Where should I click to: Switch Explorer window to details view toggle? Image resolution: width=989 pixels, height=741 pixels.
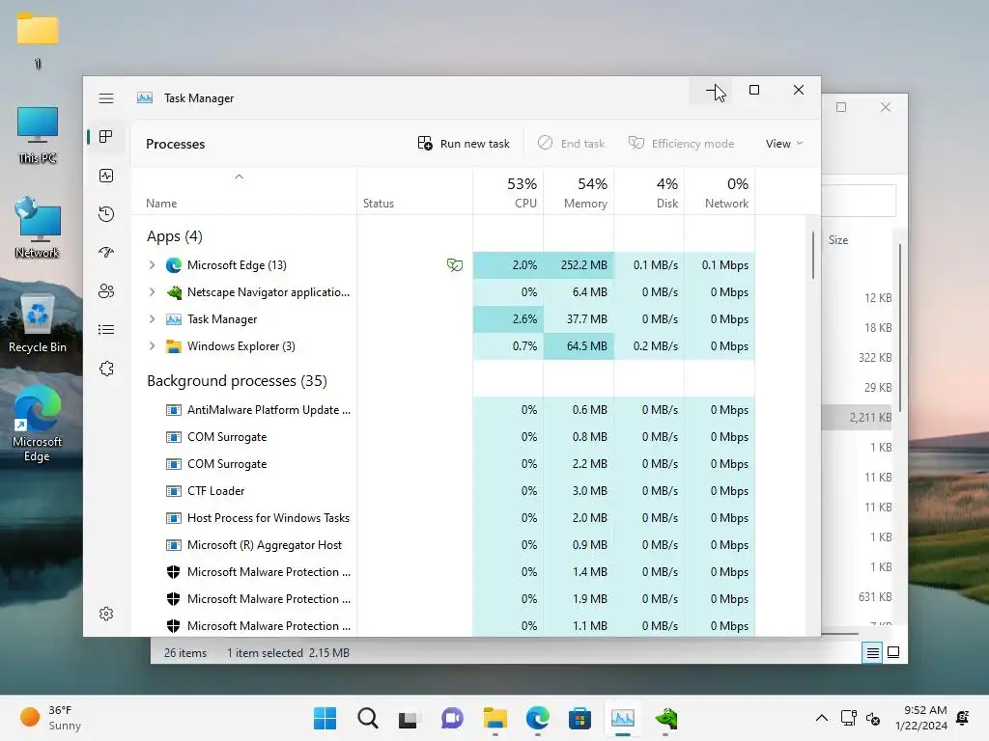click(872, 653)
